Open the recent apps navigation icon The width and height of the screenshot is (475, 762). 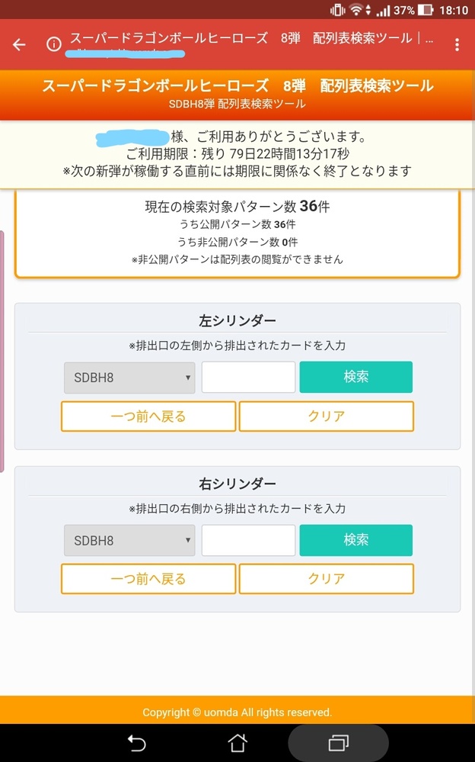coord(337,742)
